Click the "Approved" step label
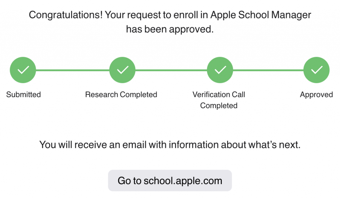The width and height of the screenshot is (340, 199). 316,95
